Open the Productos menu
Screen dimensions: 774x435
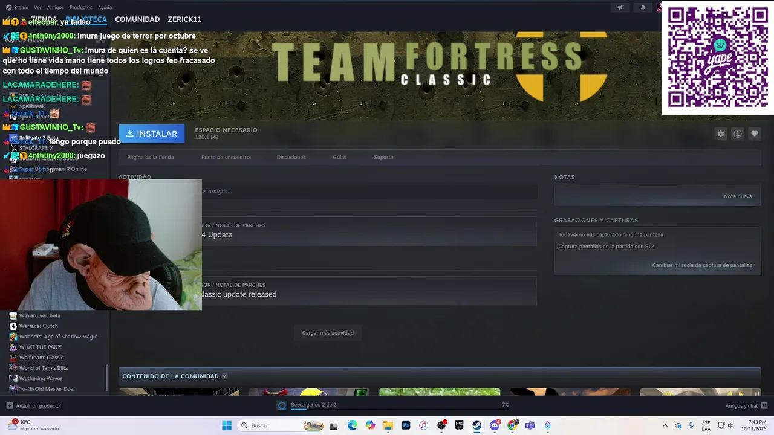point(80,7)
